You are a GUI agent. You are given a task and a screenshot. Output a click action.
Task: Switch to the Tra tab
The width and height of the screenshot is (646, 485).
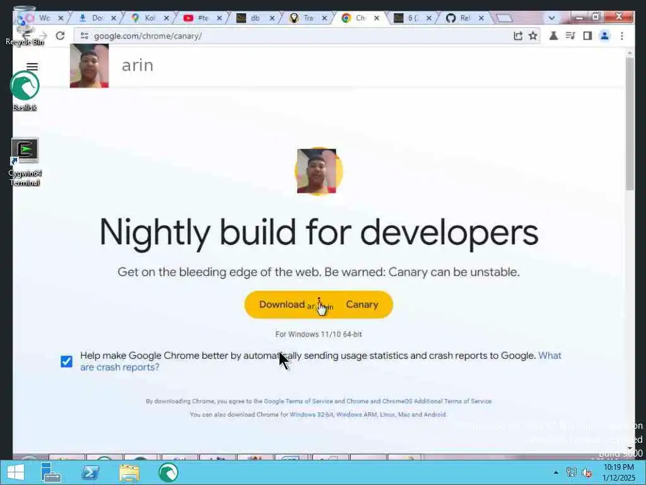tap(308, 18)
